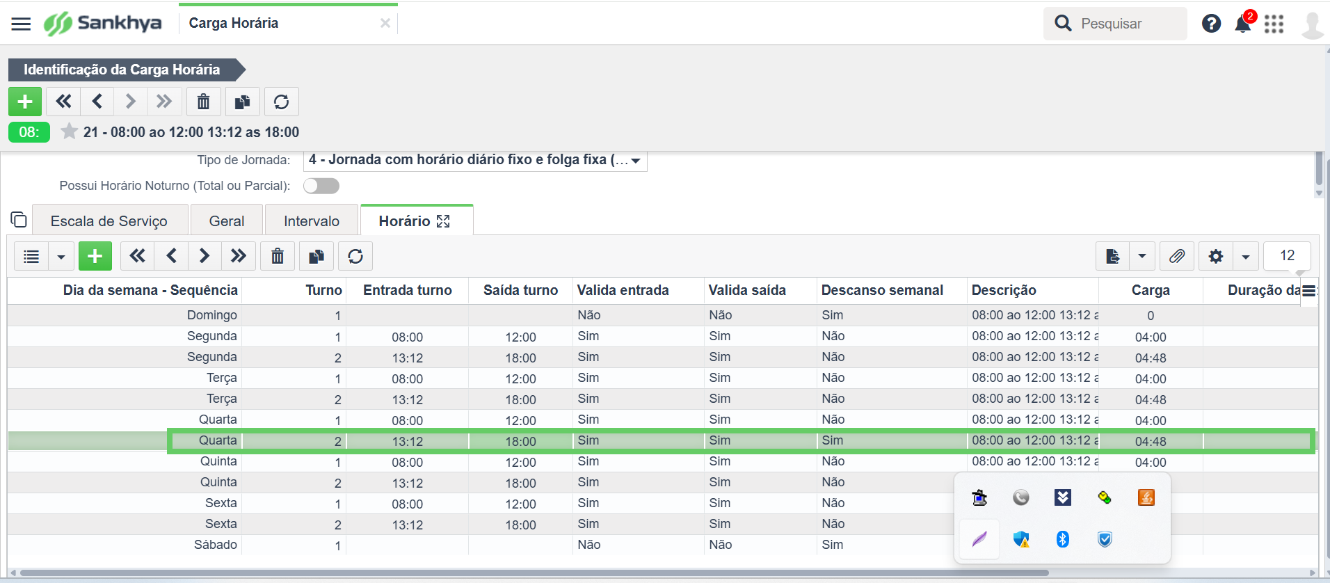Go to next record in top toolbar
Screen dimensions: 1330x583
click(130, 102)
